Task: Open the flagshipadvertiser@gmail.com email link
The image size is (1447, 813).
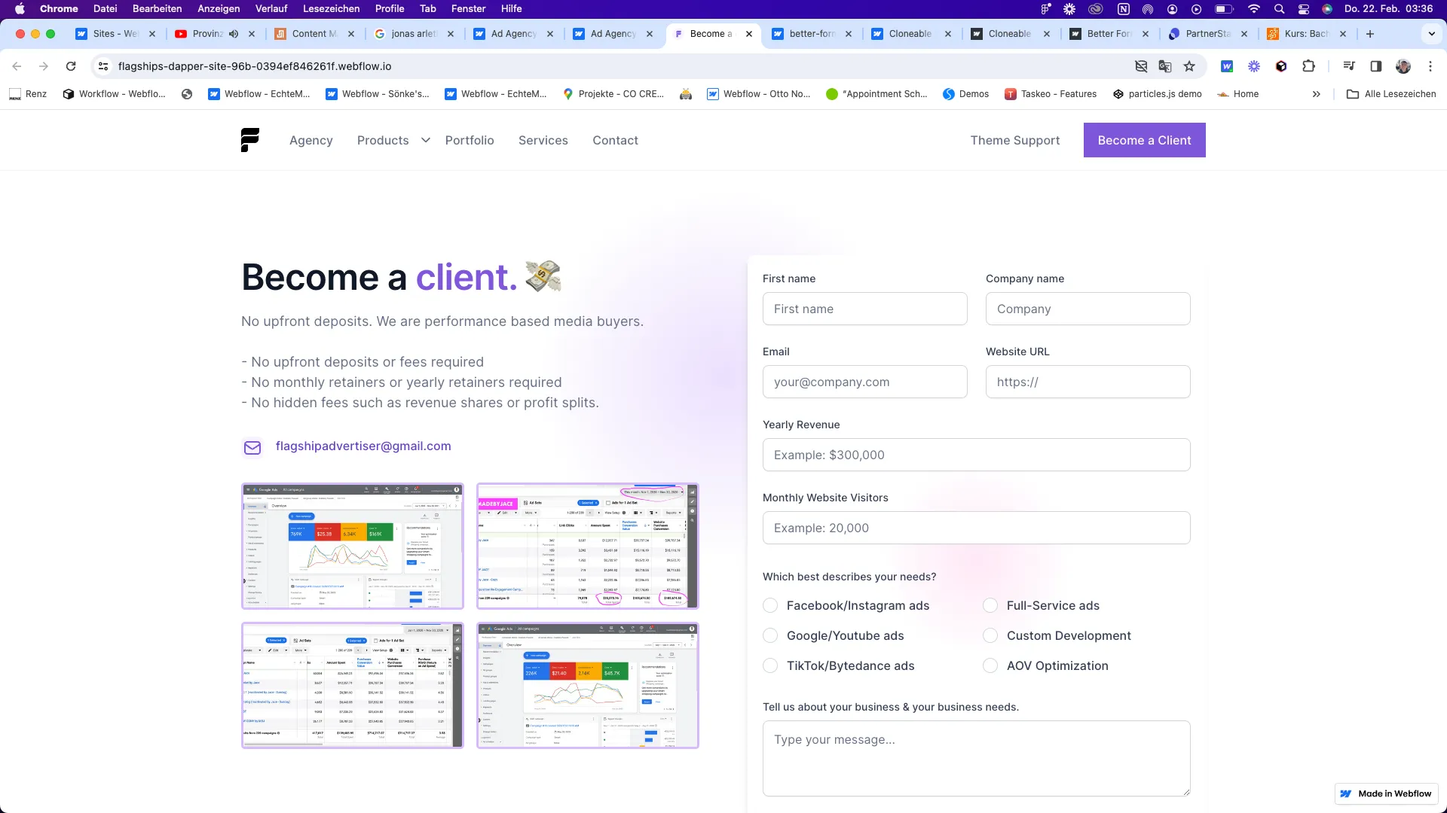Action: (363, 446)
